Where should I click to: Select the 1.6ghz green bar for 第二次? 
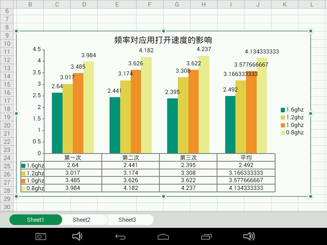(115, 125)
